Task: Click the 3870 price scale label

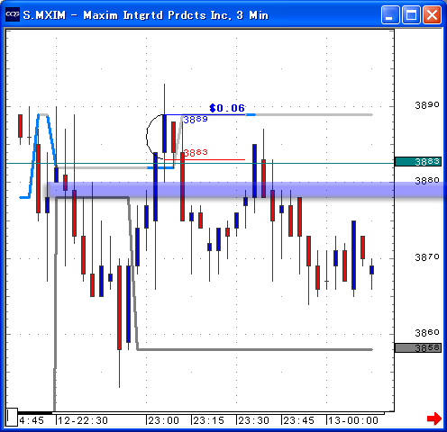Action: pyautogui.click(x=427, y=257)
